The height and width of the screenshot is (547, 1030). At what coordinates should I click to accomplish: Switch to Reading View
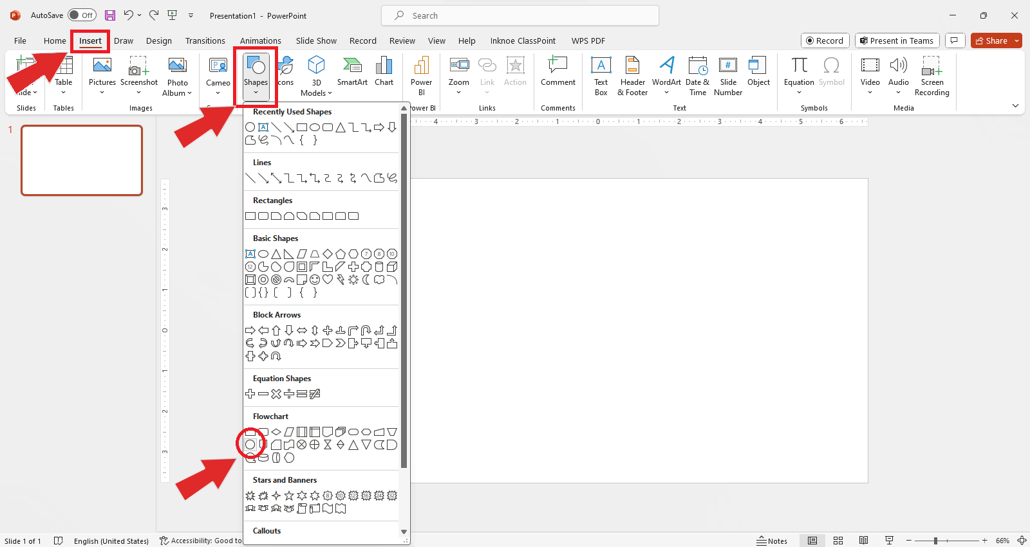863,541
